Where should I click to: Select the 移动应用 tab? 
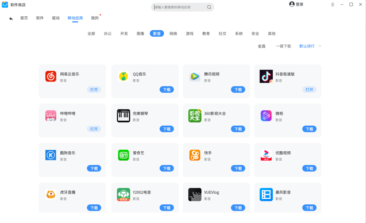pyautogui.click(x=75, y=18)
